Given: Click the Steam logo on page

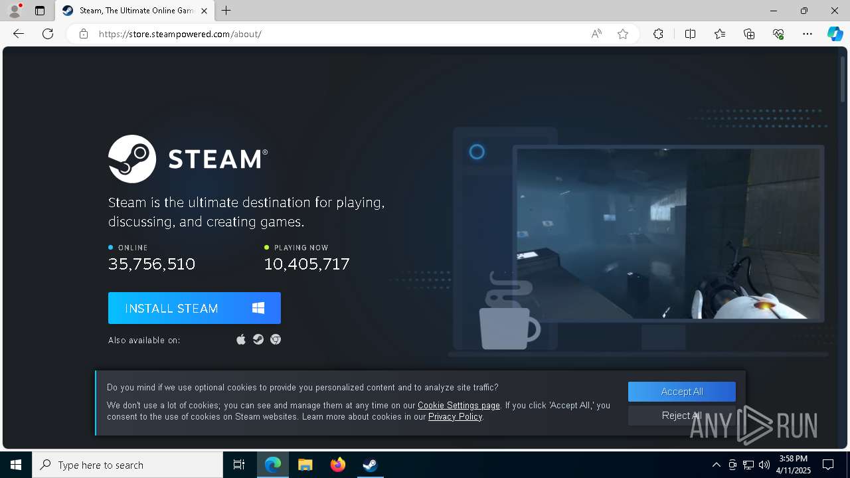Looking at the screenshot, I should coord(188,159).
